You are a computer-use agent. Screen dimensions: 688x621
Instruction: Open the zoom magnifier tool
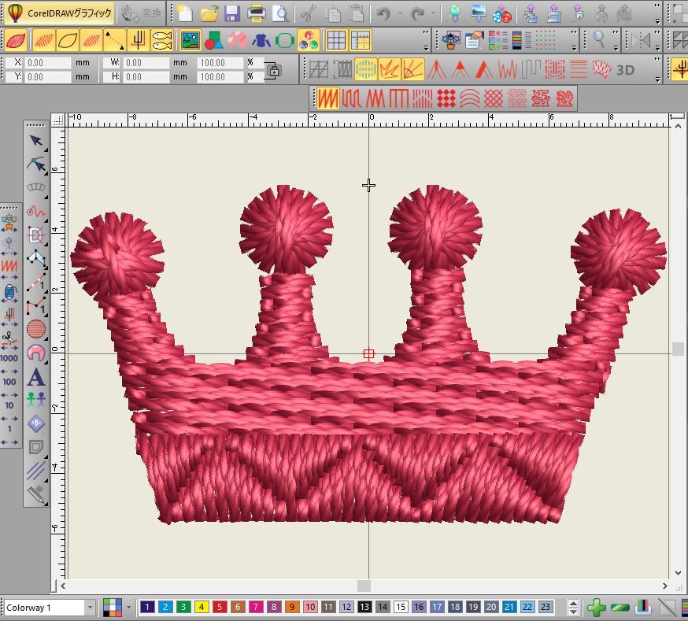click(x=598, y=40)
